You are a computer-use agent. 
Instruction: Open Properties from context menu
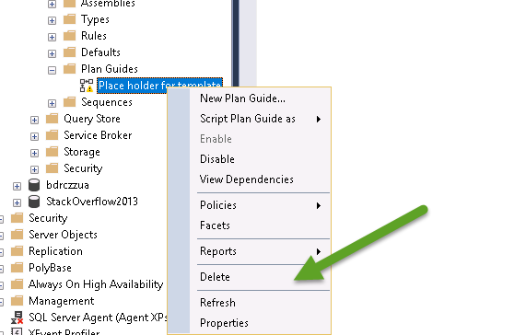coord(224,323)
